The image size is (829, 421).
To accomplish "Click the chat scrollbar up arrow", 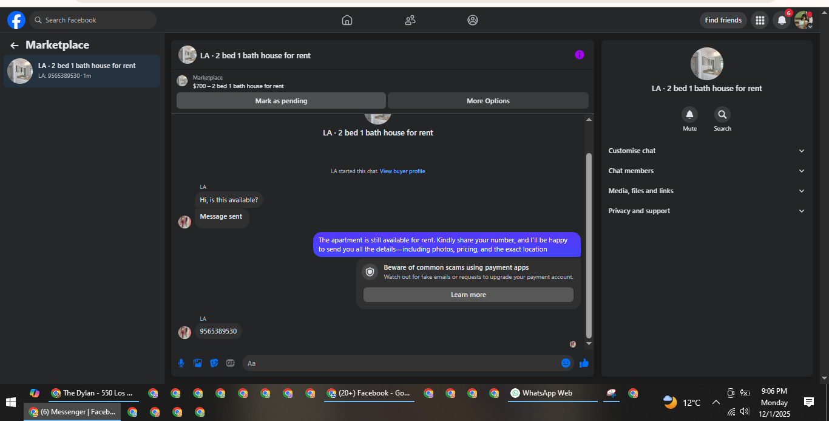I will (589, 120).
